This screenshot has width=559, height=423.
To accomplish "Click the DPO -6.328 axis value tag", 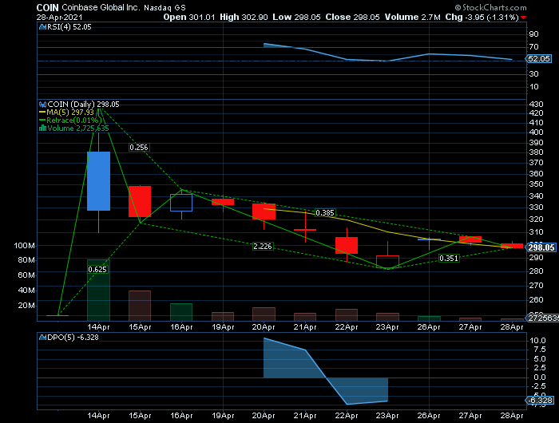I will pos(540,401).
